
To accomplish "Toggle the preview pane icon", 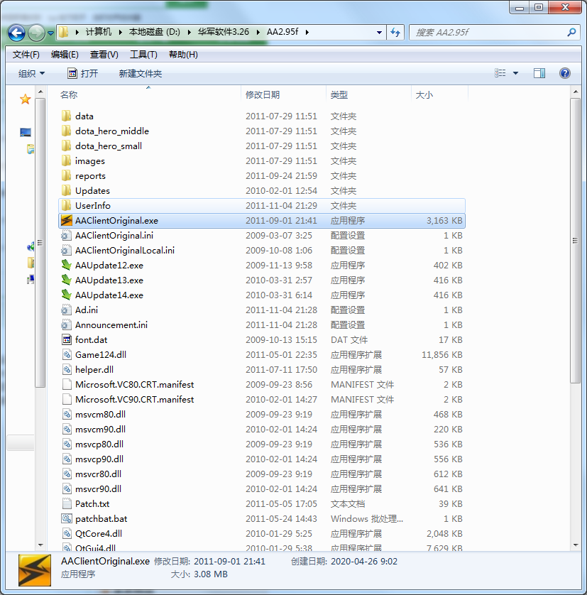I will [x=539, y=73].
